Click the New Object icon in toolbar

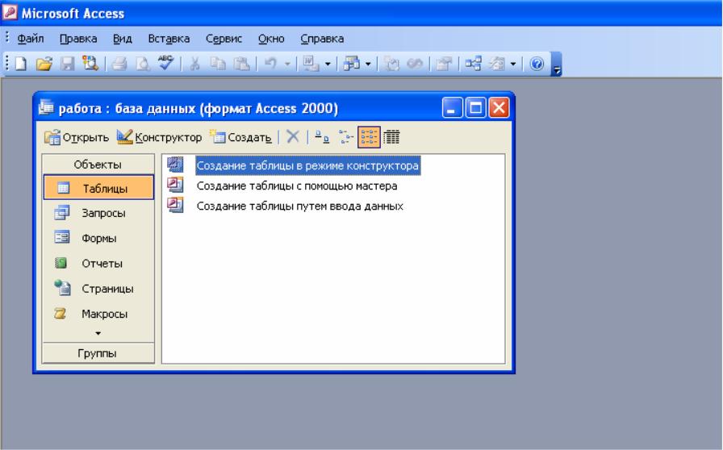pos(496,64)
